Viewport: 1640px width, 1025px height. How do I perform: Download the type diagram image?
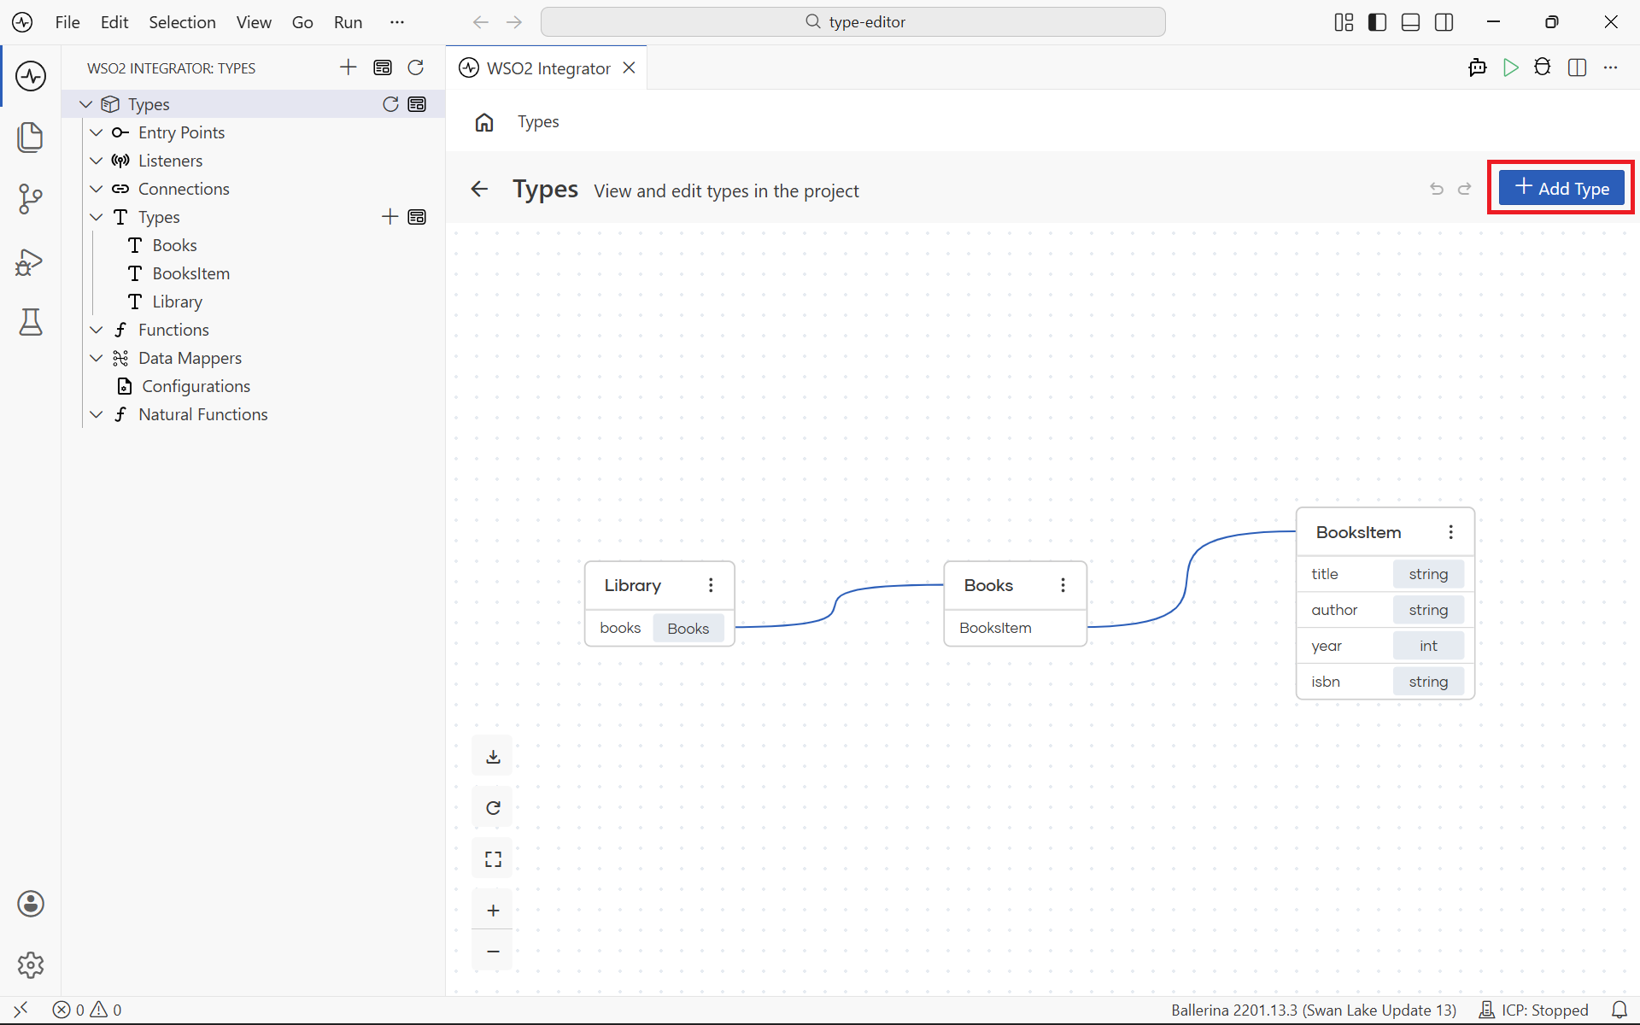493,757
